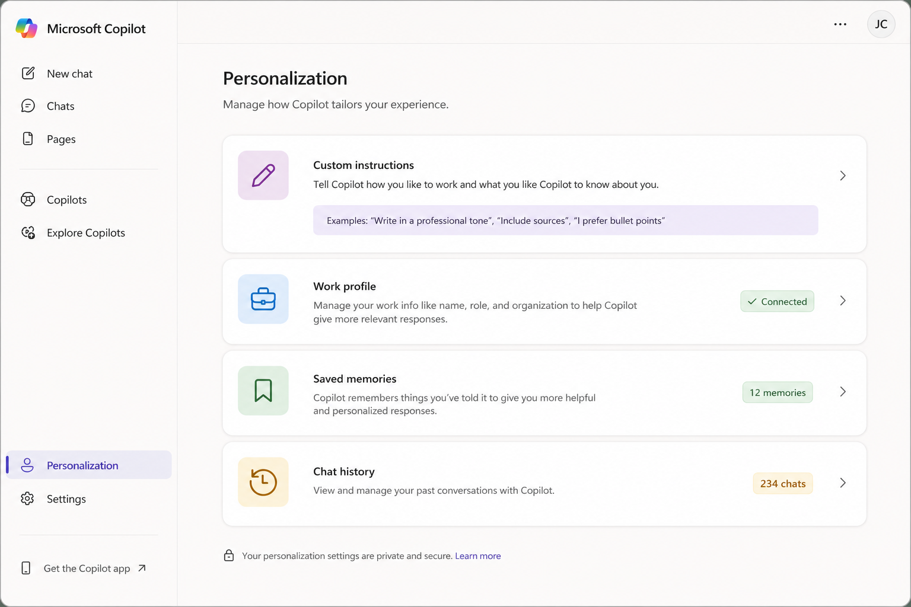Click the Microsoft Copilot logo icon
This screenshot has width=911, height=607.
click(x=27, y=28)
